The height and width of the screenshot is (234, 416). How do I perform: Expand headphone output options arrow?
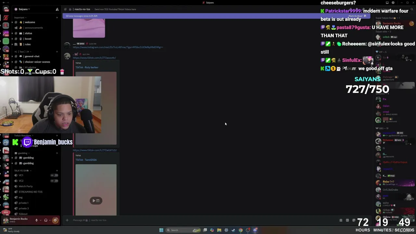click(x=50, y=220)
